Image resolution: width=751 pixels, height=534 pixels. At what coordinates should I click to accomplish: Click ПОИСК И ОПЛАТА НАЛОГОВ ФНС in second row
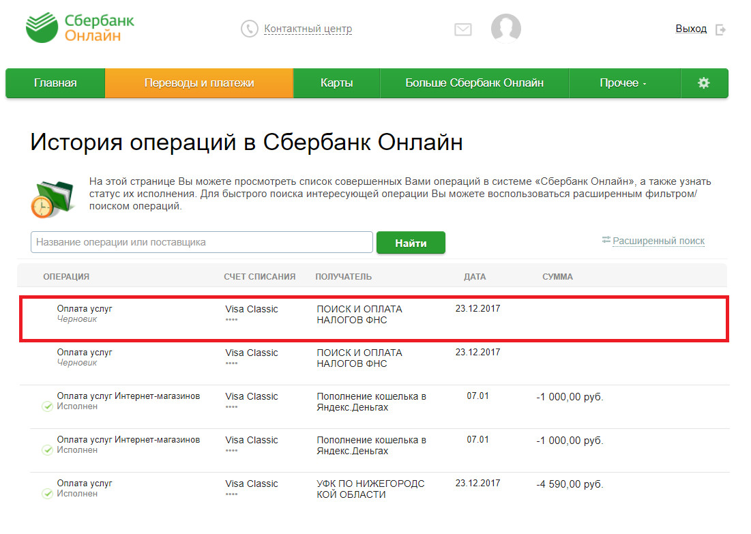pos(359,358)
